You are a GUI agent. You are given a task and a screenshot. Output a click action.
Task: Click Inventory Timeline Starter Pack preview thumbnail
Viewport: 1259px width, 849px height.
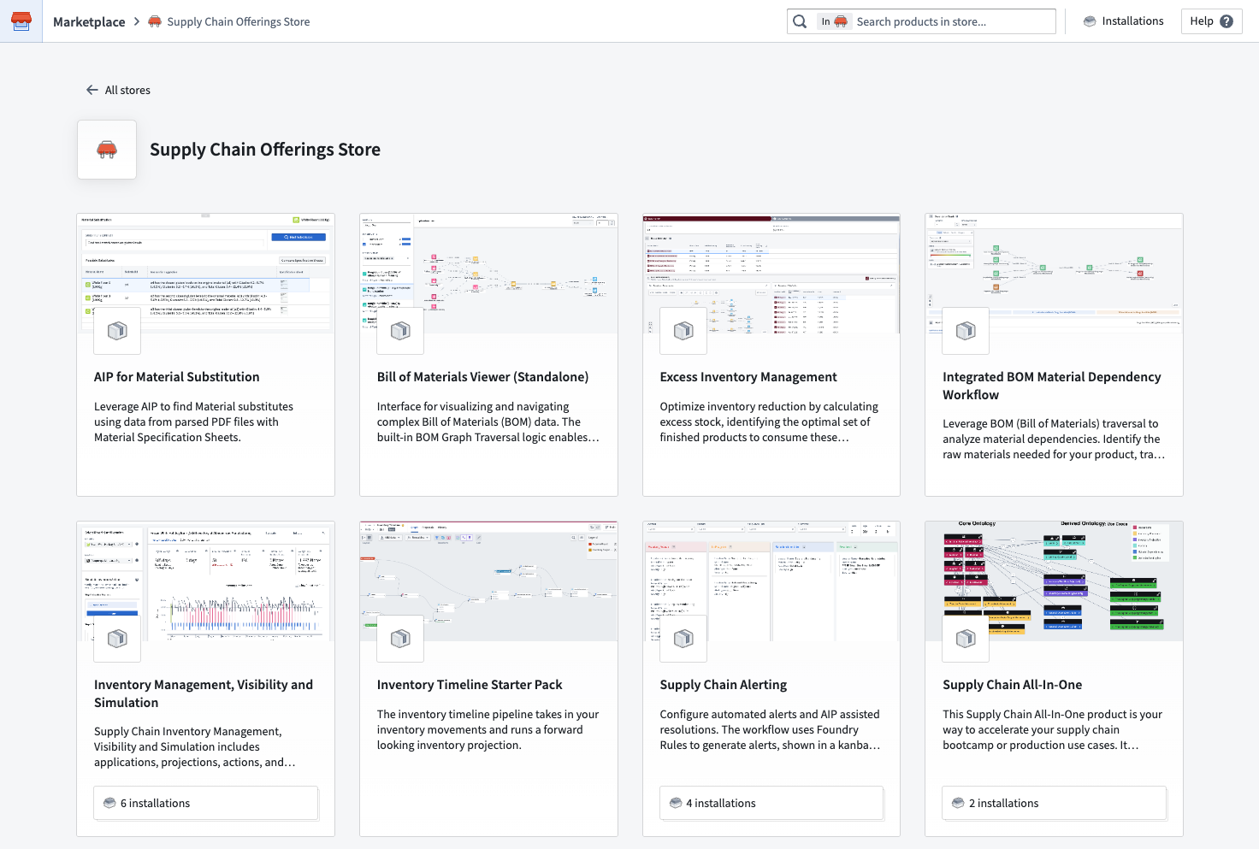488,581
